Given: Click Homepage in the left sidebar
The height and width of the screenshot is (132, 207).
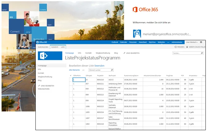Looking at the screenshot, I should [42, 66].
